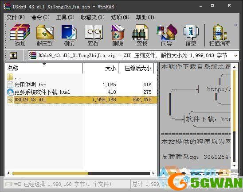Open the 收藏夹(O) menu

(93, 17)
